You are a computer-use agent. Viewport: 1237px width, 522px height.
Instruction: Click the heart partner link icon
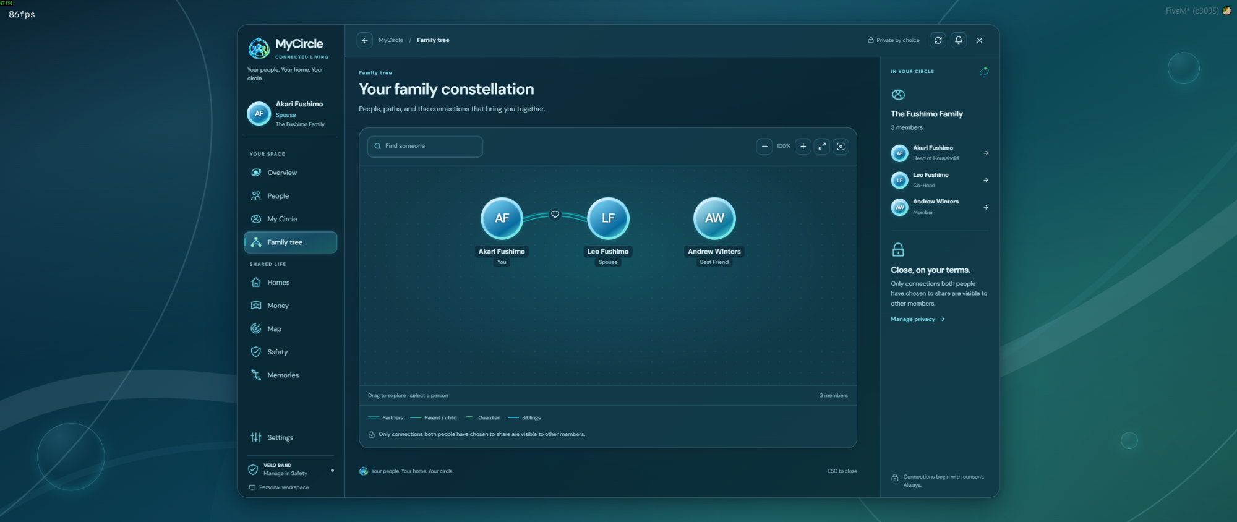coord(555,215)
